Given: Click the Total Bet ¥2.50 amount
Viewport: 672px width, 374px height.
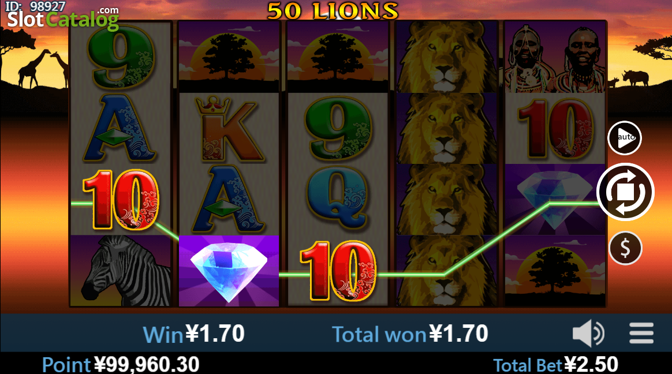Looking at the screenshot, I should pyautogui.click(x=556, y=365).
